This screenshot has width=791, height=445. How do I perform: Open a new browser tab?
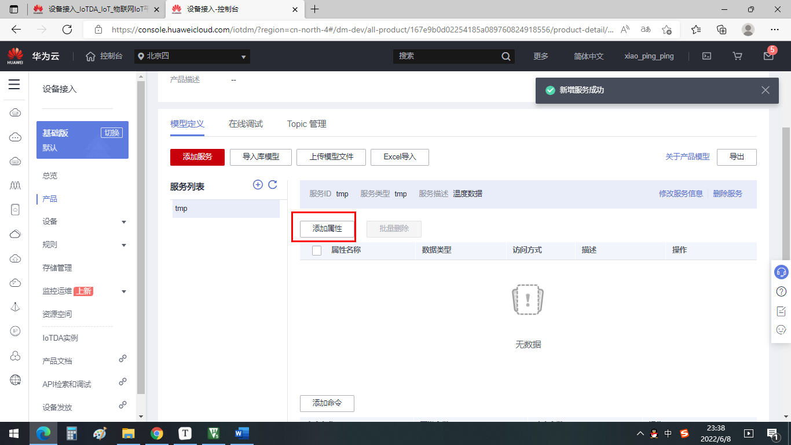[x=315, y=9]
